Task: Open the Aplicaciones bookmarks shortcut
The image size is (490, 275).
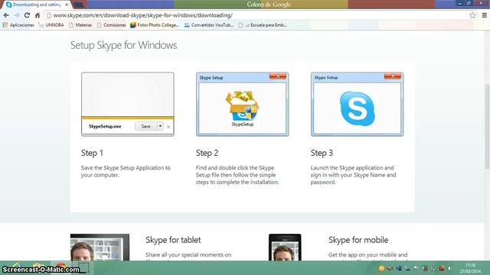Action: (x=18, y=25)
